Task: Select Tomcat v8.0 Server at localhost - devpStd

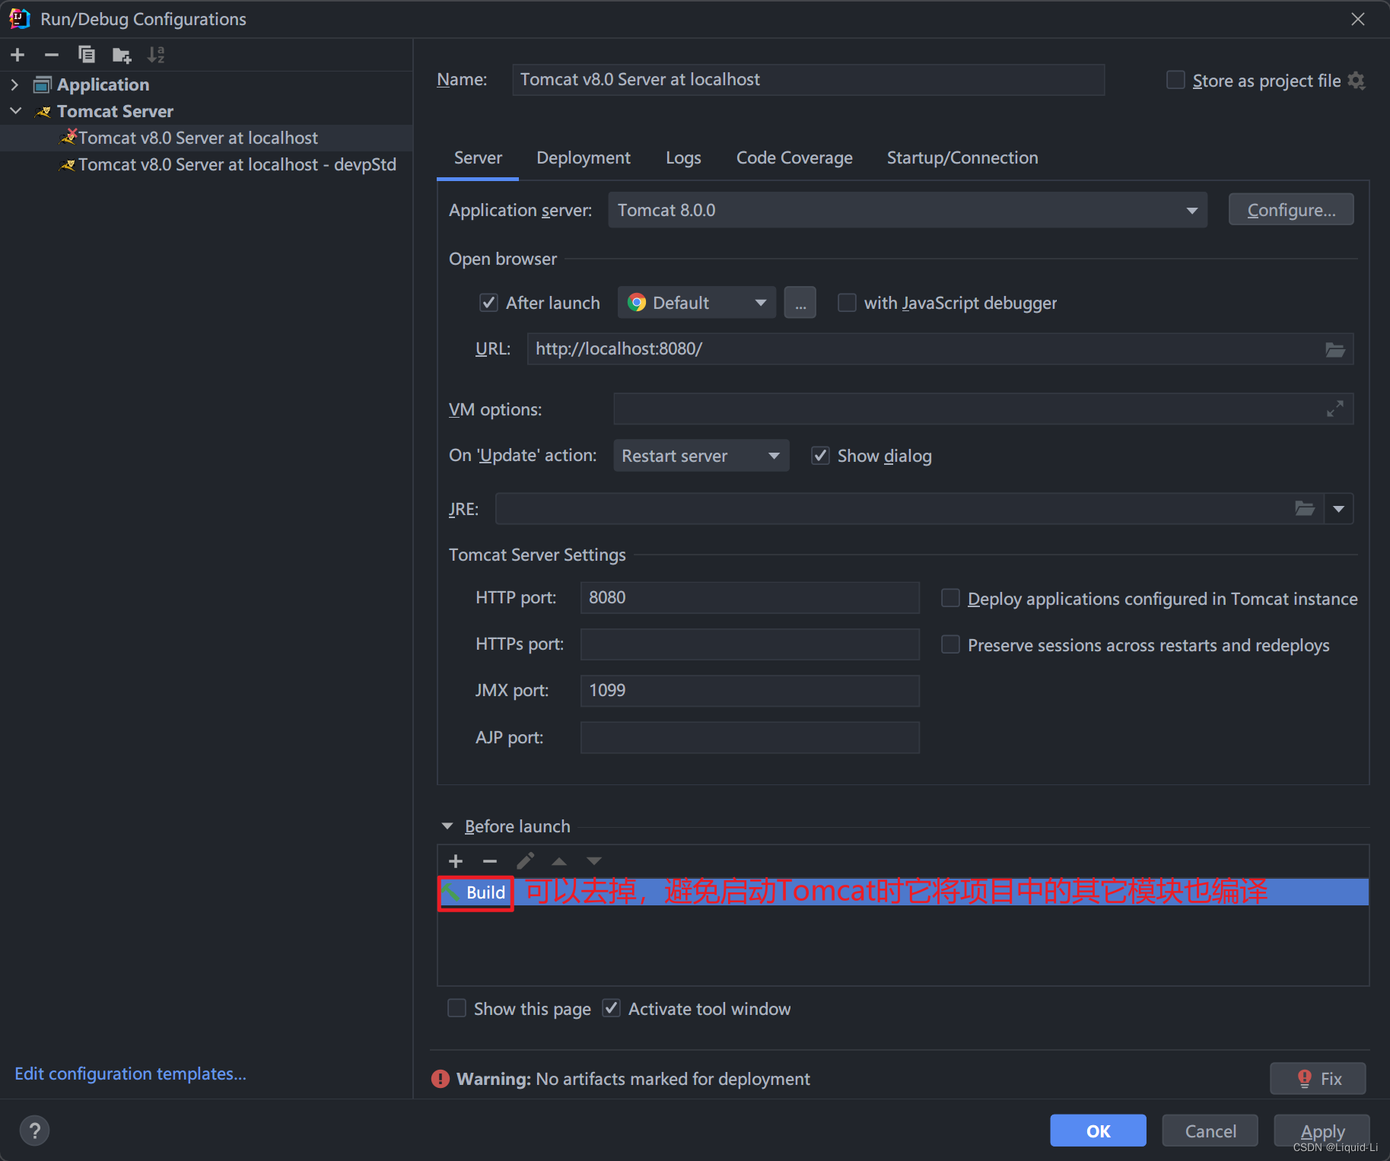Action: [206, 164]
